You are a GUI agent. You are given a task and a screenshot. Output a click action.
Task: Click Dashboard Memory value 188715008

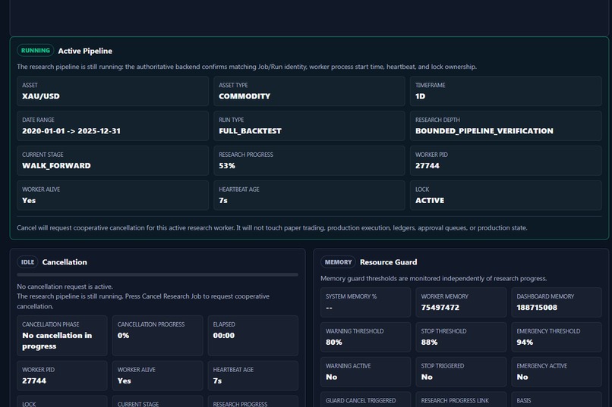(537, 307)
